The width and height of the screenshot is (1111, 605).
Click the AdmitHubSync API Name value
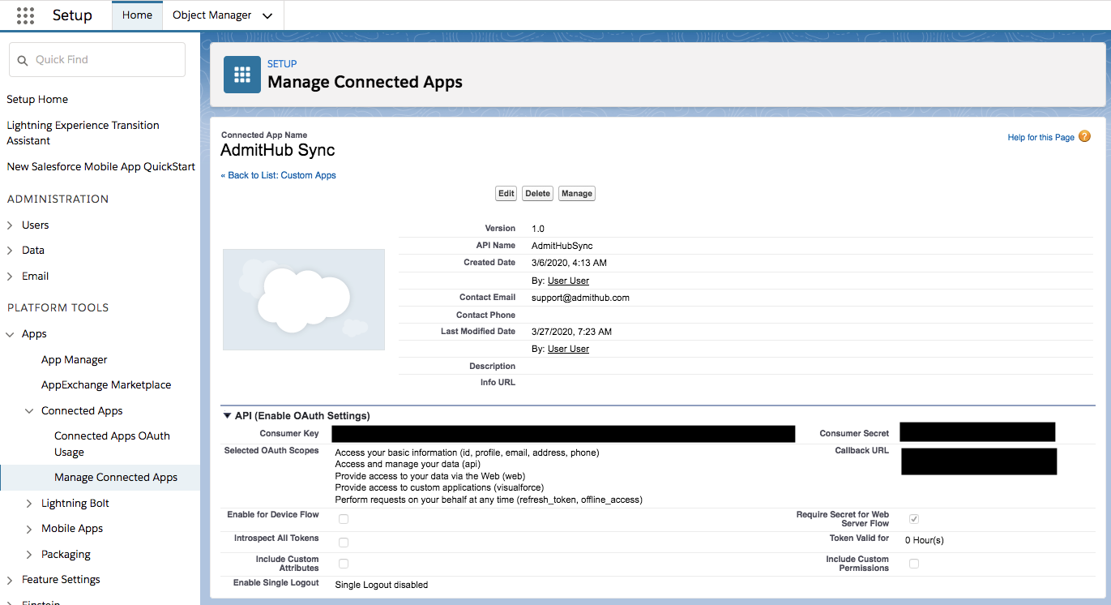(562, 246)
